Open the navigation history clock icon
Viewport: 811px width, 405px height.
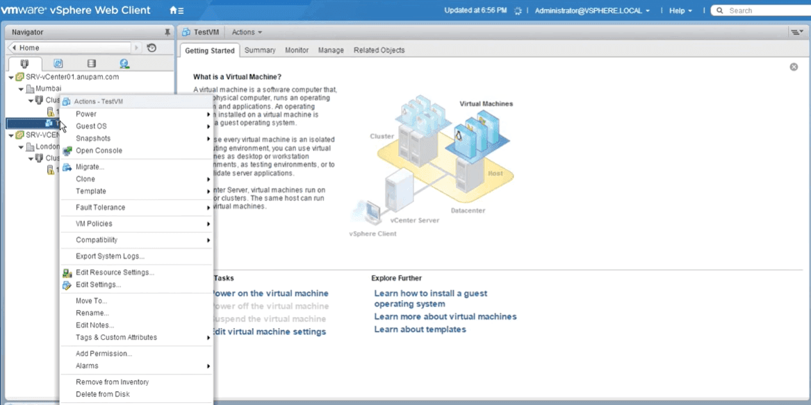151,47
